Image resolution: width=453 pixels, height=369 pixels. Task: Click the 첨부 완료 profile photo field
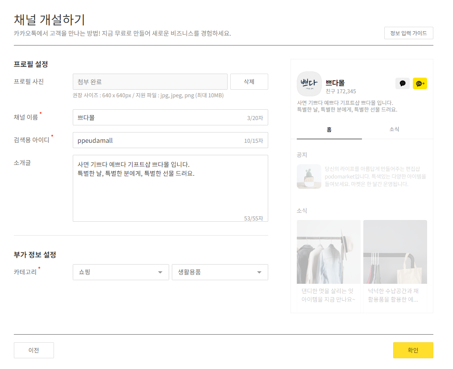[x=150, y=82]
